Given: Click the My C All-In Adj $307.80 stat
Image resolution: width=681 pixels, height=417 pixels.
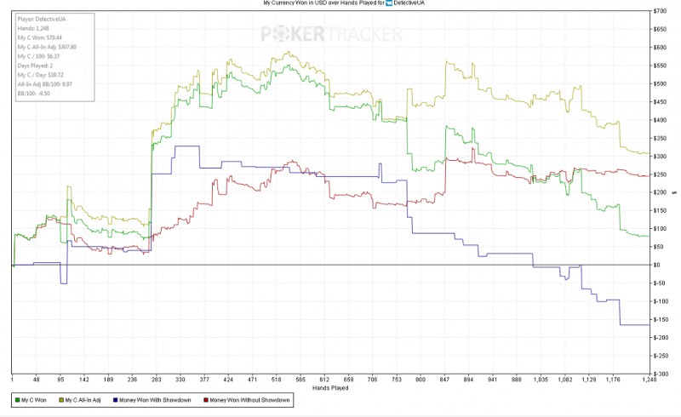Looking at the screenshot, I should pos(47,47).
